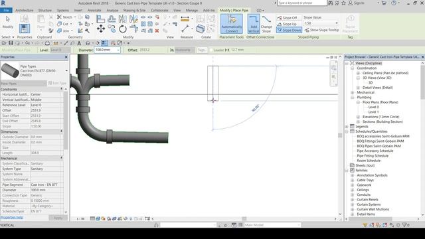
Task: Select the Move tool
Action: pyautogui.click(x=101, y=29)
